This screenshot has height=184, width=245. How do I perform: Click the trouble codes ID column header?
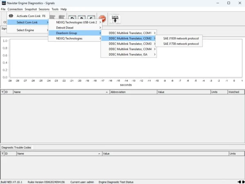(10, 154)
